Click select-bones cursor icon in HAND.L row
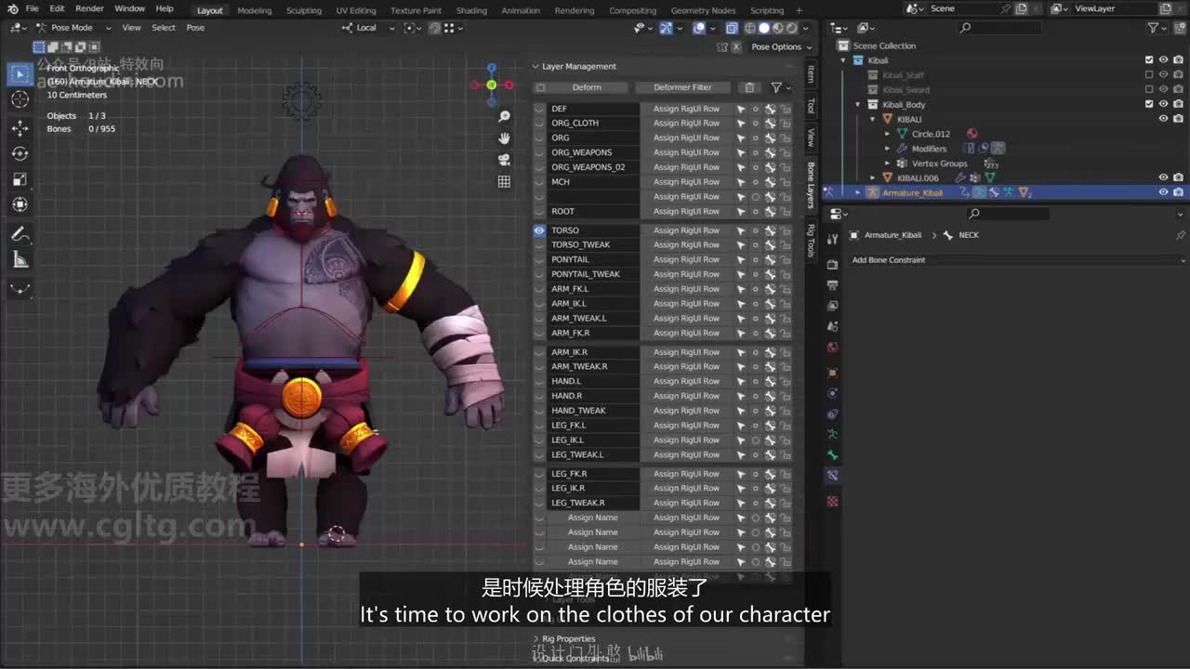Viewport: 1190px width, 669px height. [x=741, y=382]
